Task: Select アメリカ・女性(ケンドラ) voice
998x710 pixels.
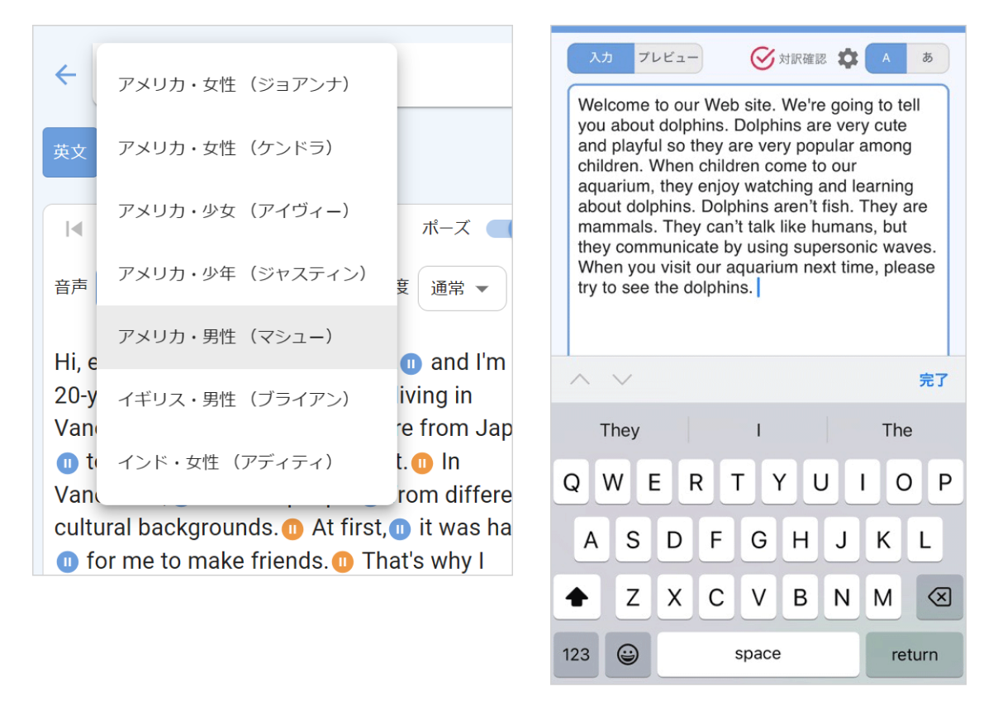Action: [x=247, y=148]
